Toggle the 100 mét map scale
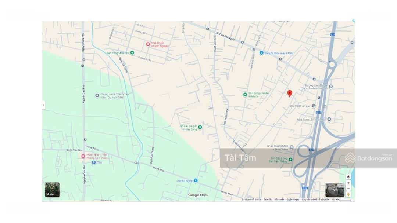Viewport: 397px width, 223px height. [x=341, y=200]
